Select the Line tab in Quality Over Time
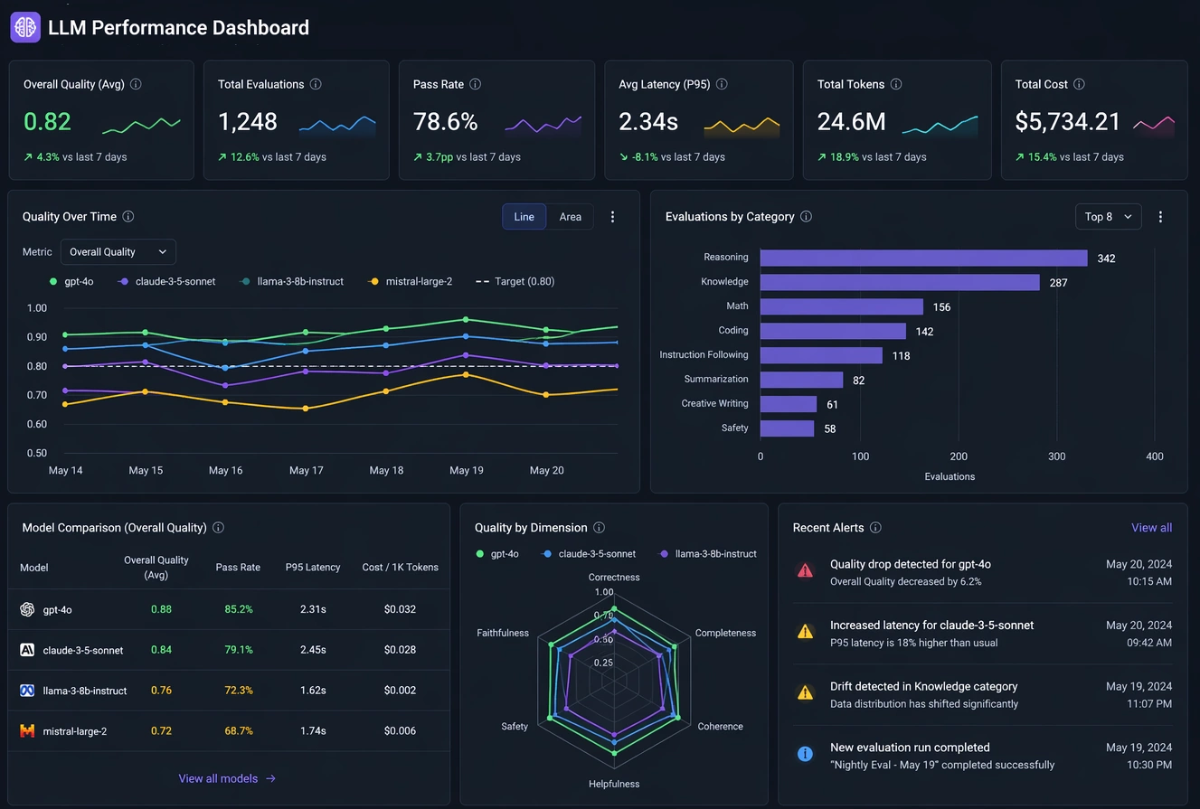 (524, 216)
